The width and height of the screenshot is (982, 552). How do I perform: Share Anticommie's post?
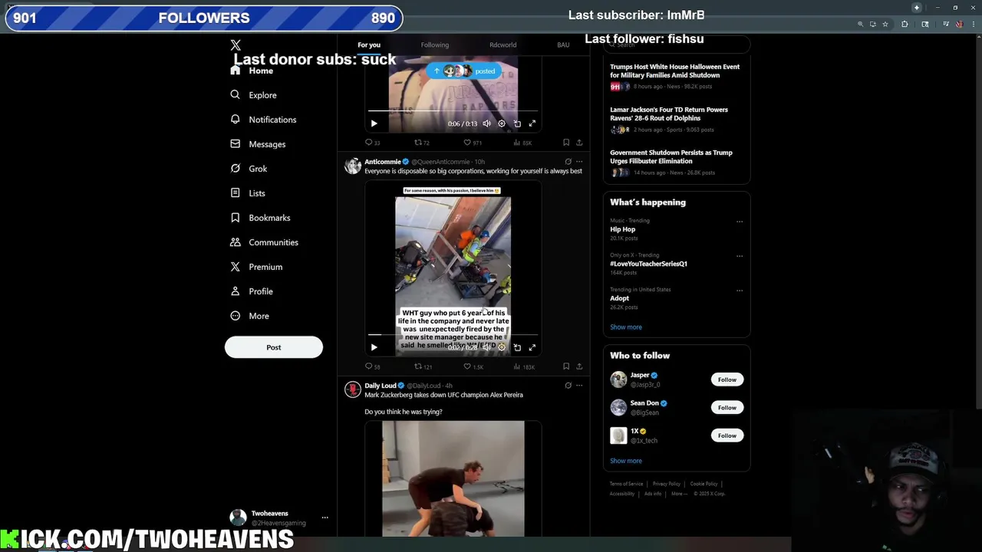[579, 366]
